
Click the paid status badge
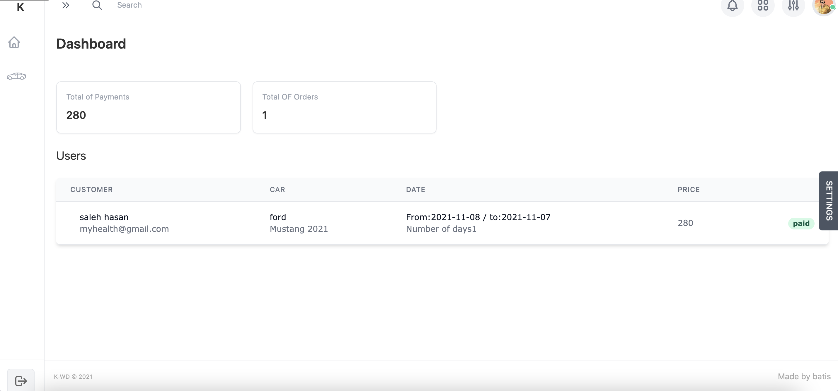click(x=801, y=223)
